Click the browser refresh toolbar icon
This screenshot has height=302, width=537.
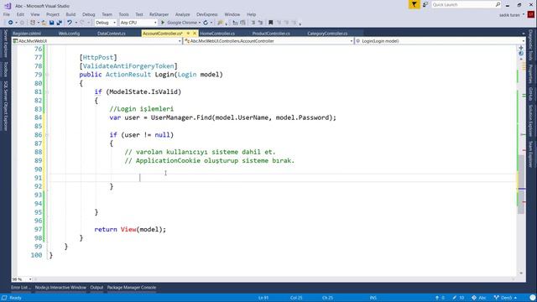point(206,23)
